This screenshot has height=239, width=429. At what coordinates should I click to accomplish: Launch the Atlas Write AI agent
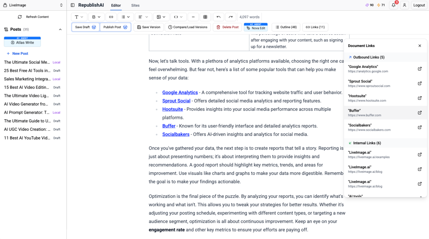pos(22,42)
